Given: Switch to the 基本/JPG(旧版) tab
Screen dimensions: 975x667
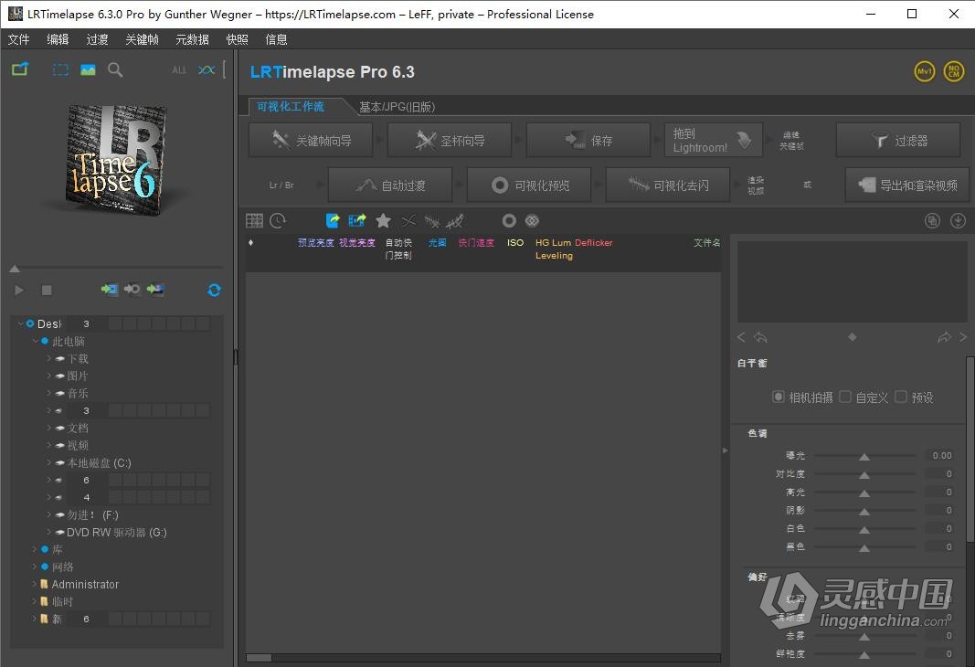Looking at the screenshot, I should [397, 107].
